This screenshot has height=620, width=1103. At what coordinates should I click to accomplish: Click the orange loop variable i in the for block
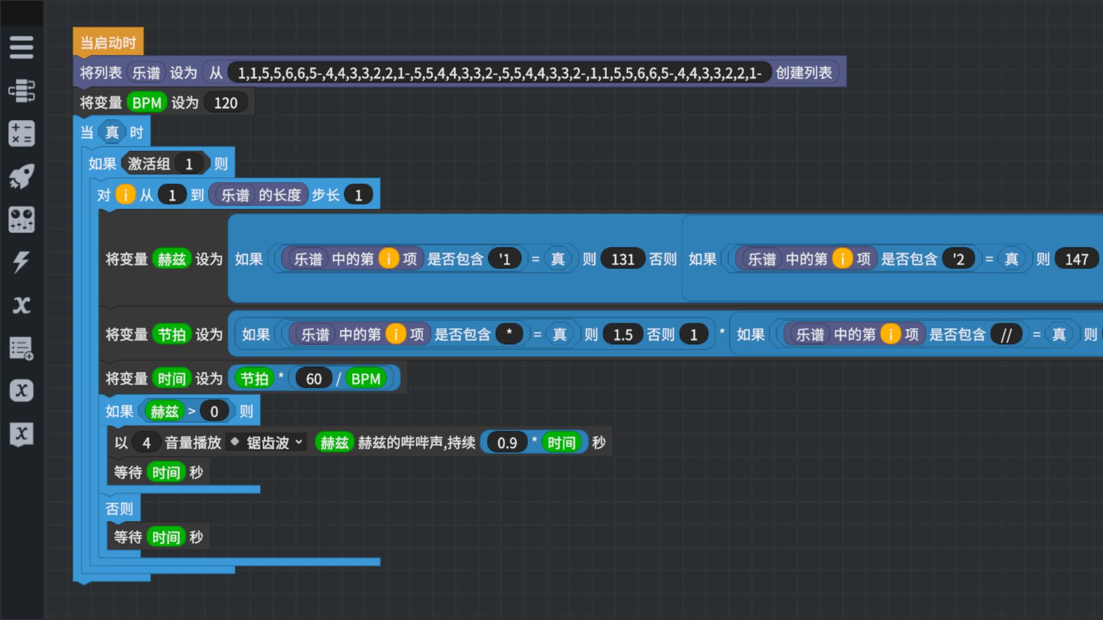click(x=125, y=195)
